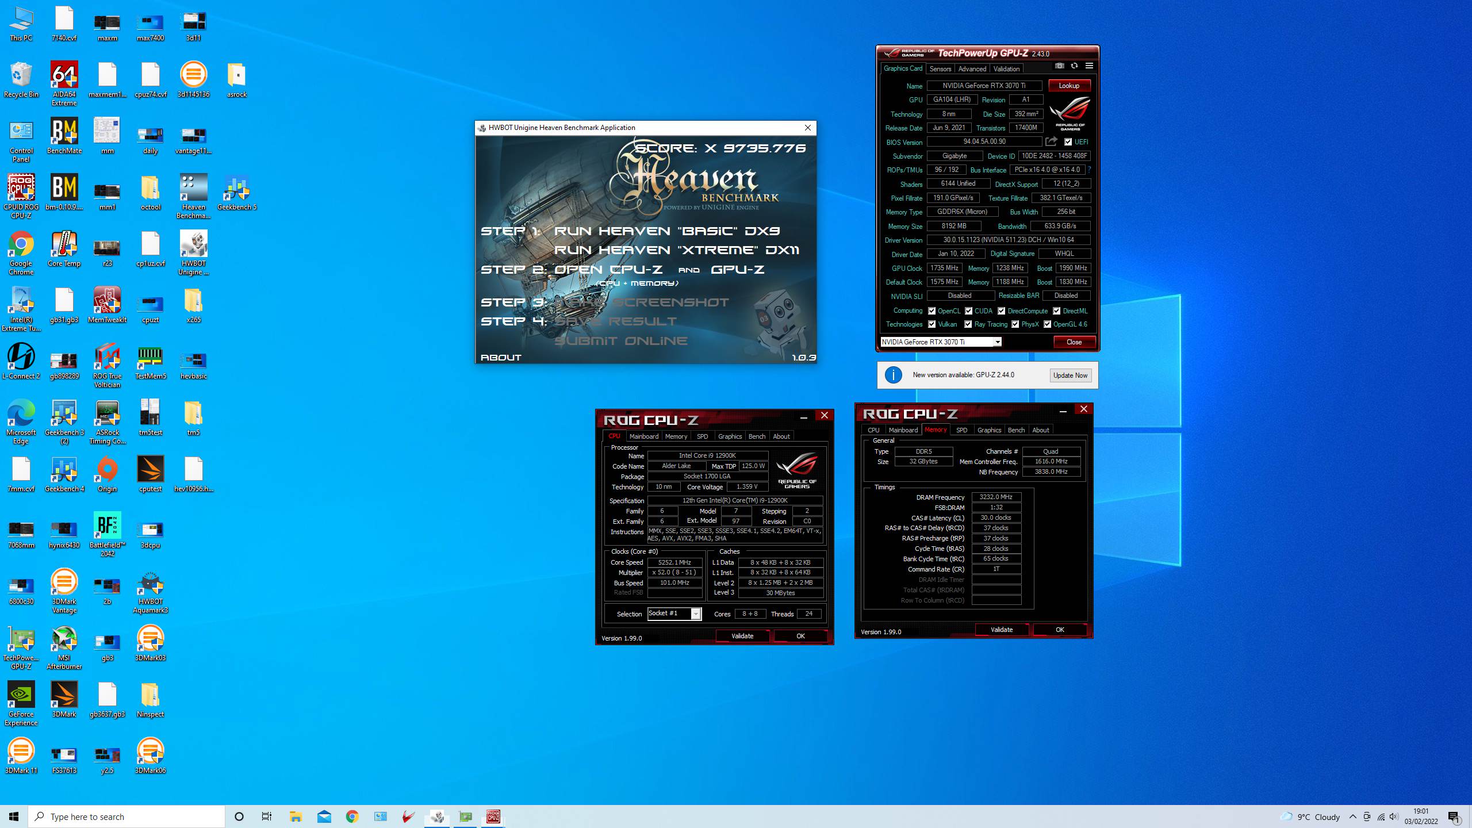1472x828 pixels.
Task: Select the Battlefield 2042 desktop icon
Action: coord(107,535)
